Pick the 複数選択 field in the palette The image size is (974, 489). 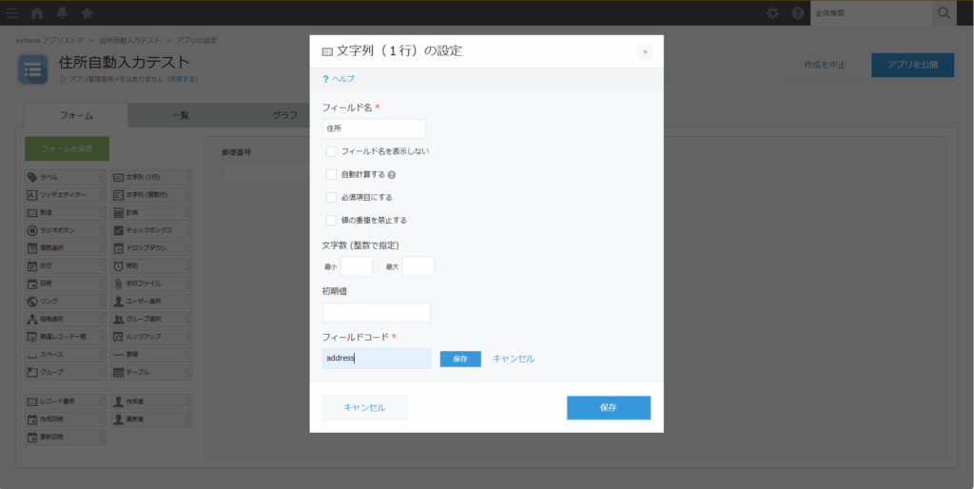pyautogui.click(x=66, y=248)
